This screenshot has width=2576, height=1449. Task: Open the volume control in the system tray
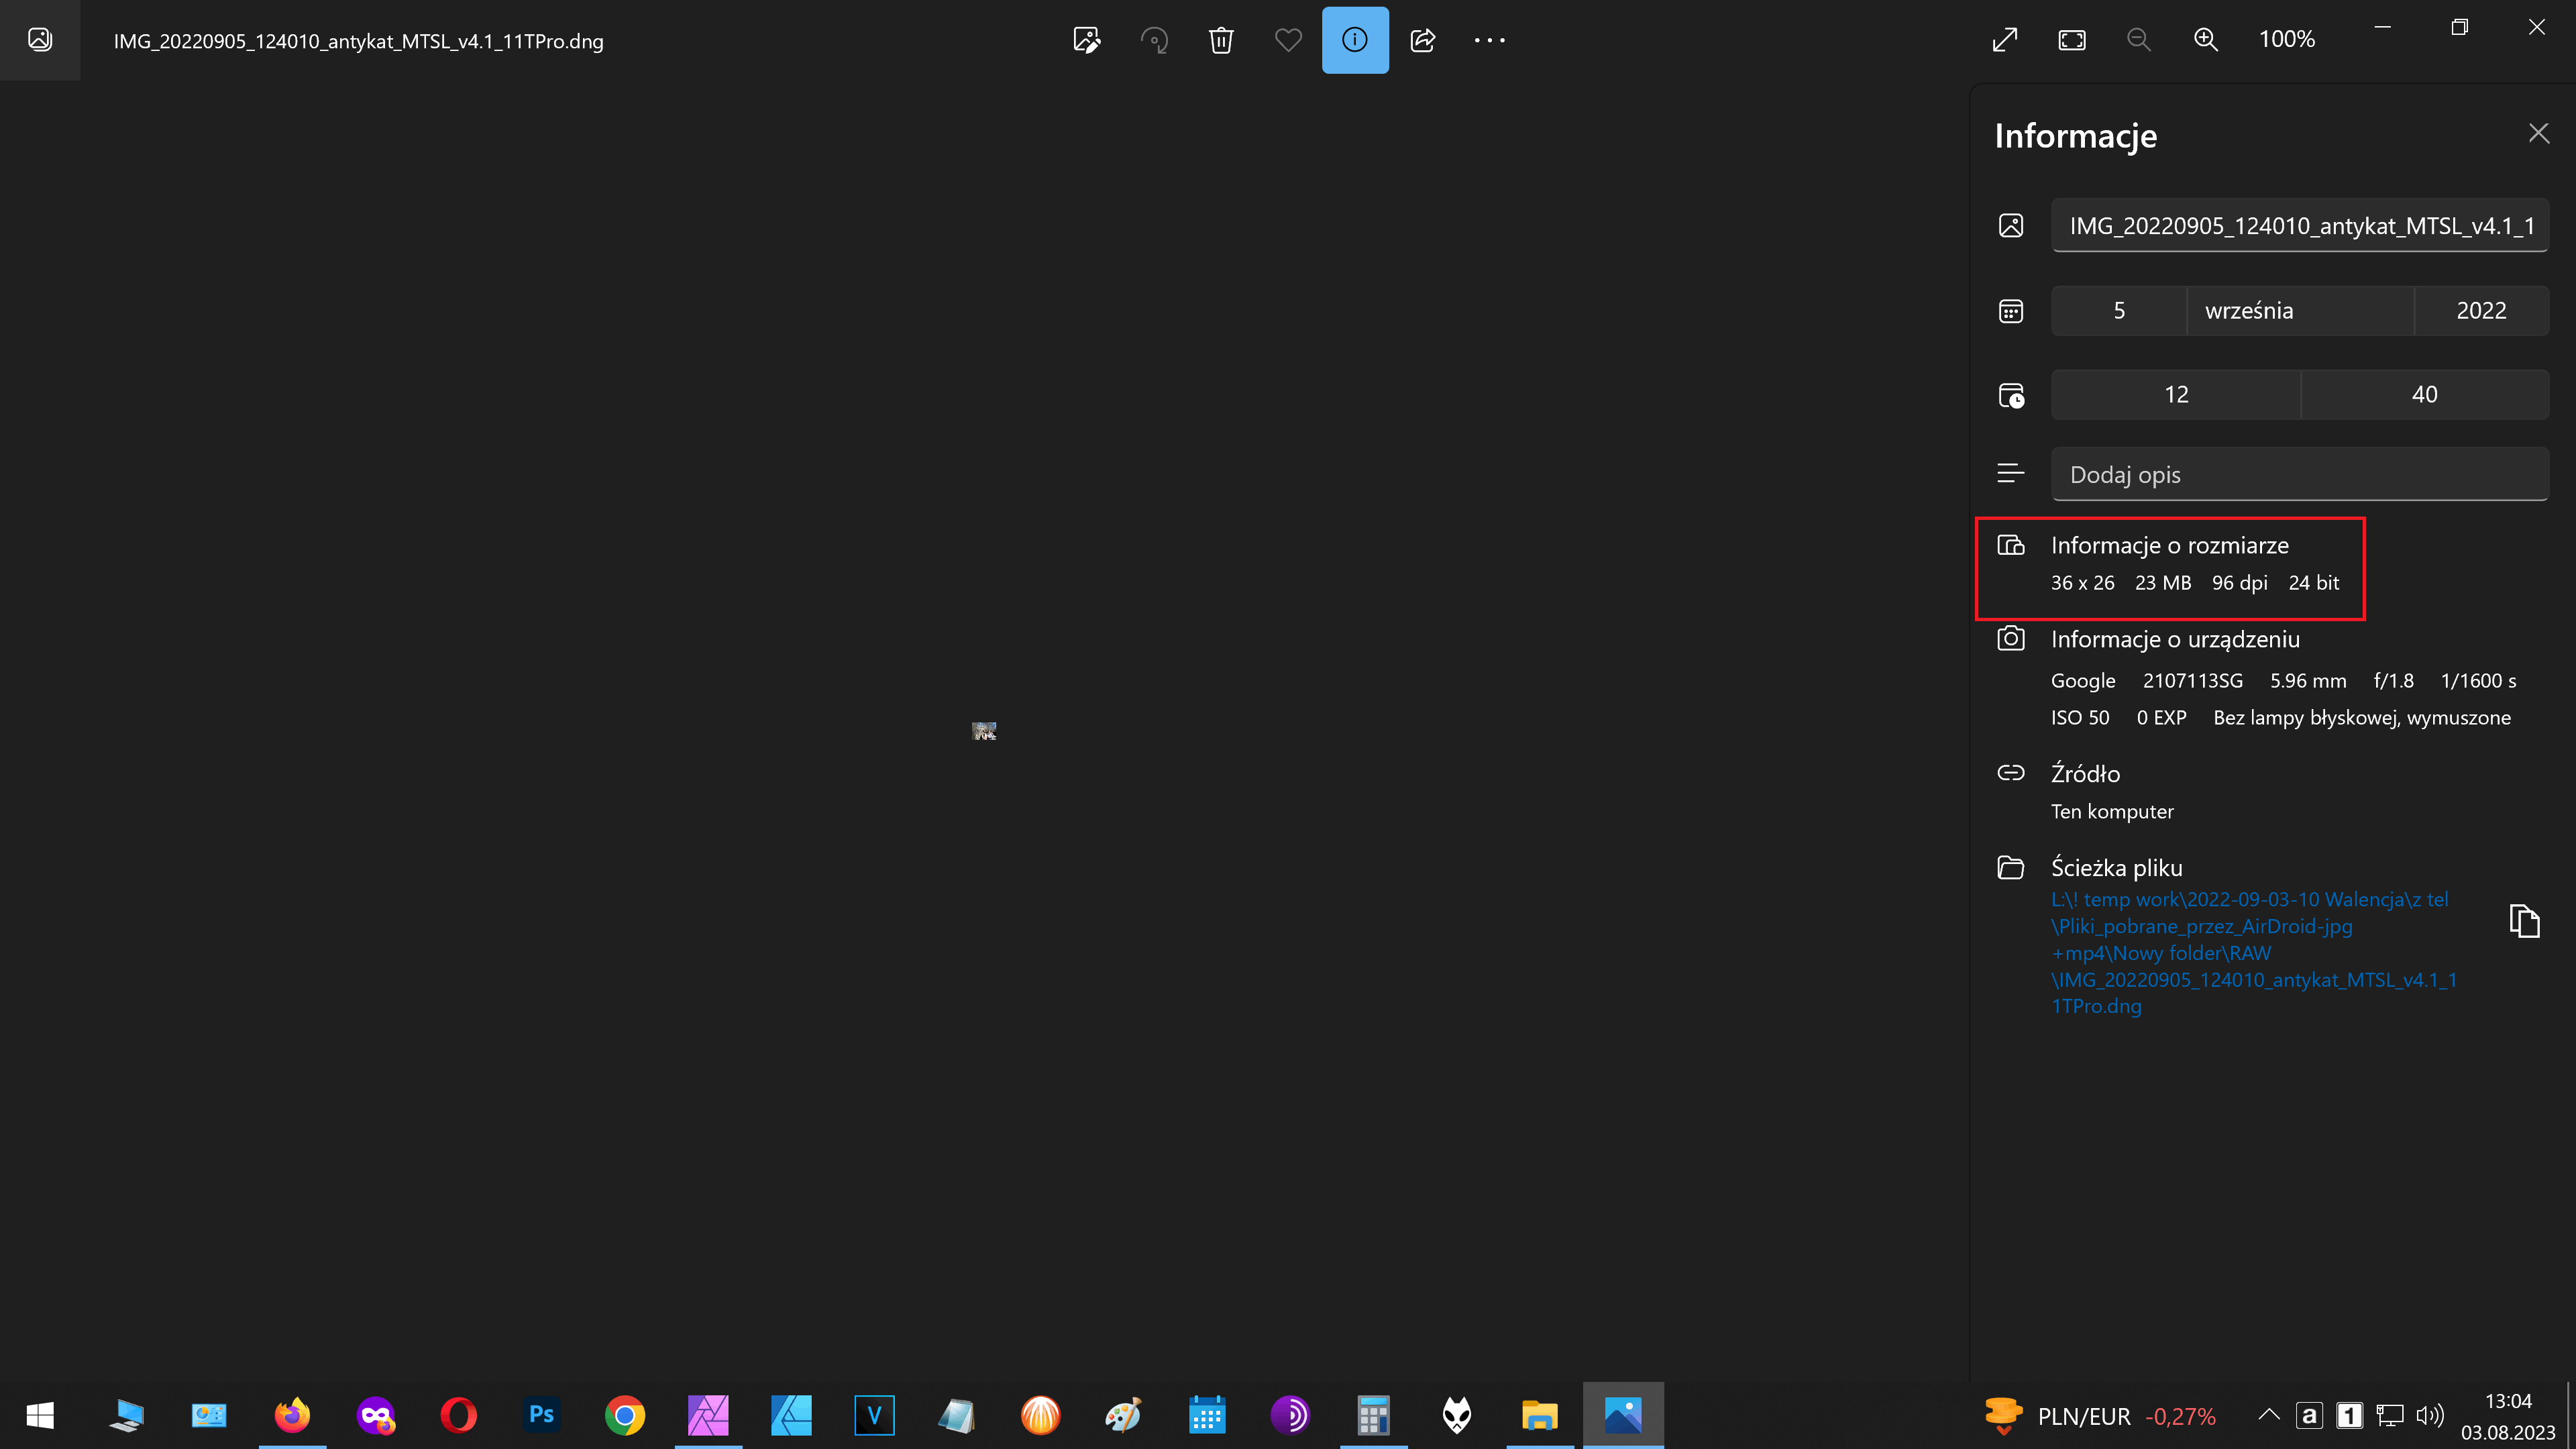click(2430, 1415)
